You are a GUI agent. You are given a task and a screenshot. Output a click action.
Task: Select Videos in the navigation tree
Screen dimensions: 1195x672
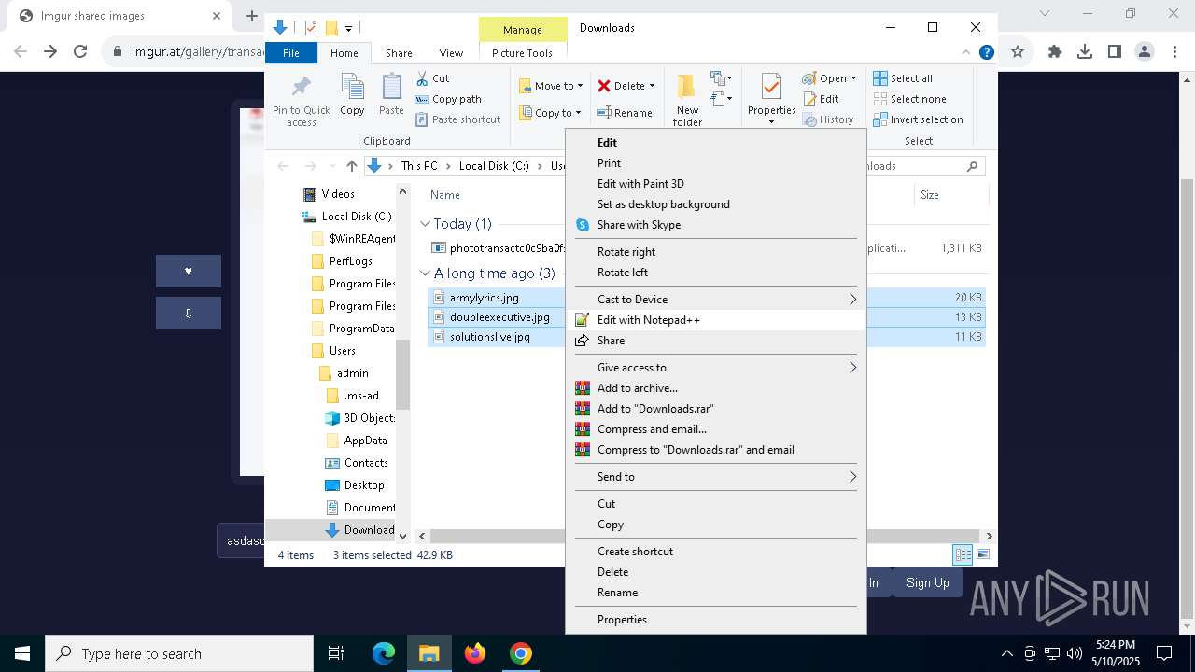click(x=338, y=194)
